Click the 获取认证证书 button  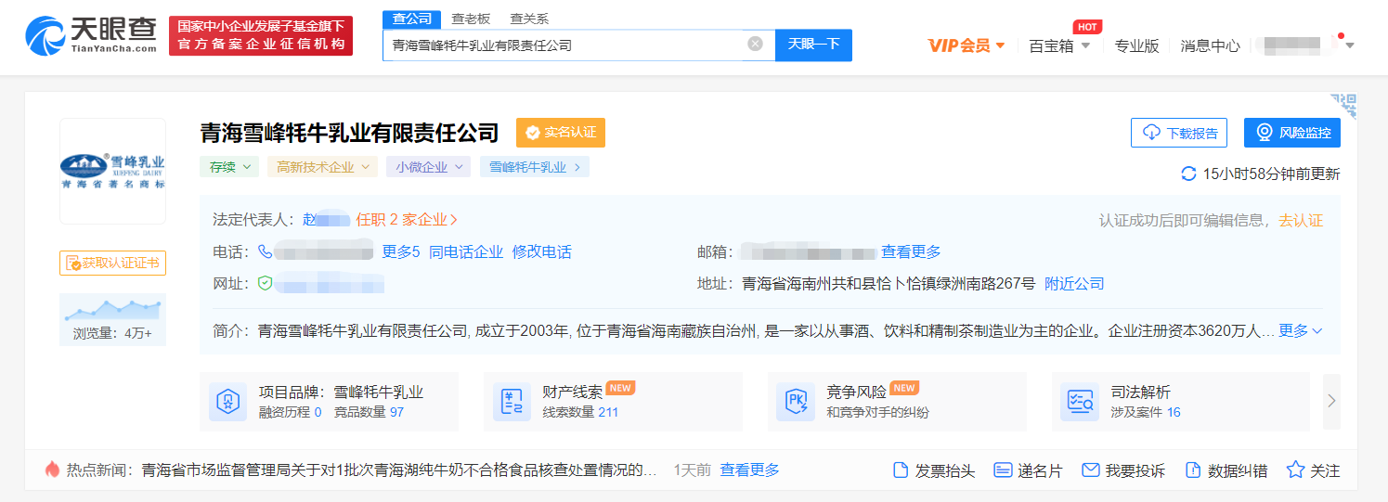point(112,263)
